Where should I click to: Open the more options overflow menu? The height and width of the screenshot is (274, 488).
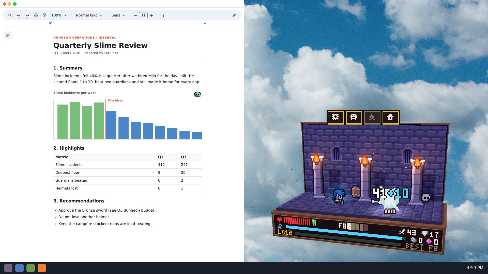click(x=163, y=15)
